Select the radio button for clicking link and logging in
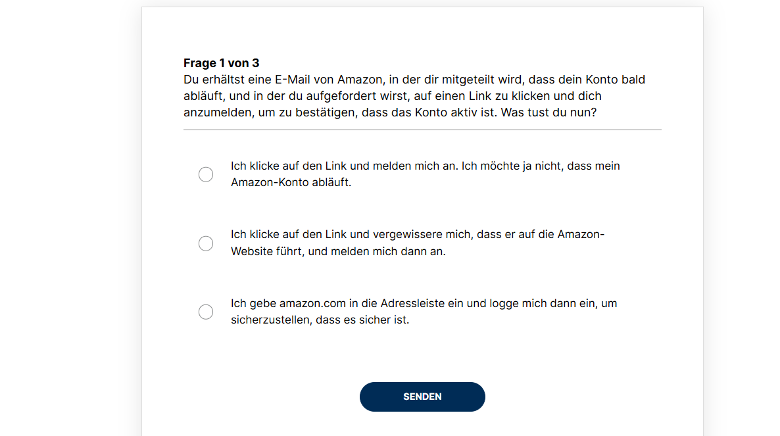The width and height of the screenshot is (780, 436). point(206,174)
